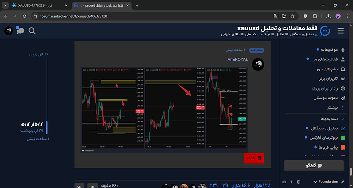This screenshot has height=188, width=353.
Task: Click the بیشتر three-dots icon
Action: coord(343,108)
